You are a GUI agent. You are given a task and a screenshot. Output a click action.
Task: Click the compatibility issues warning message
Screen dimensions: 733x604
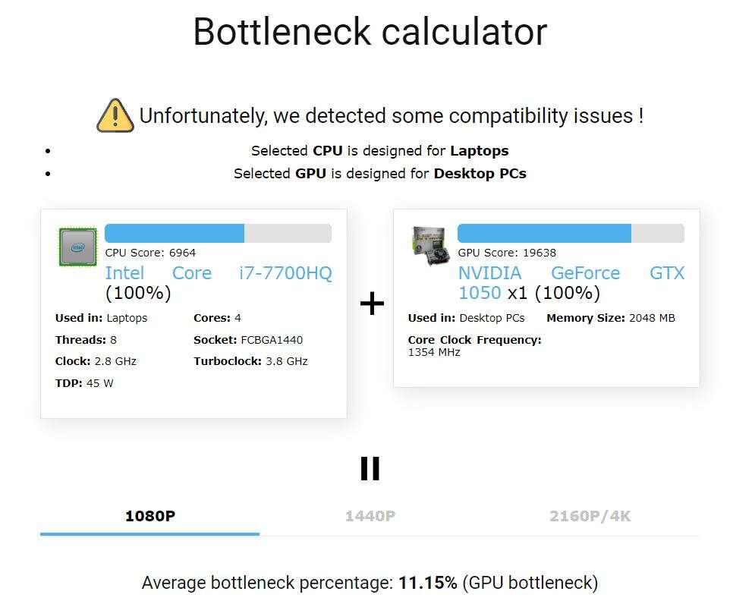tap(392, 115)
